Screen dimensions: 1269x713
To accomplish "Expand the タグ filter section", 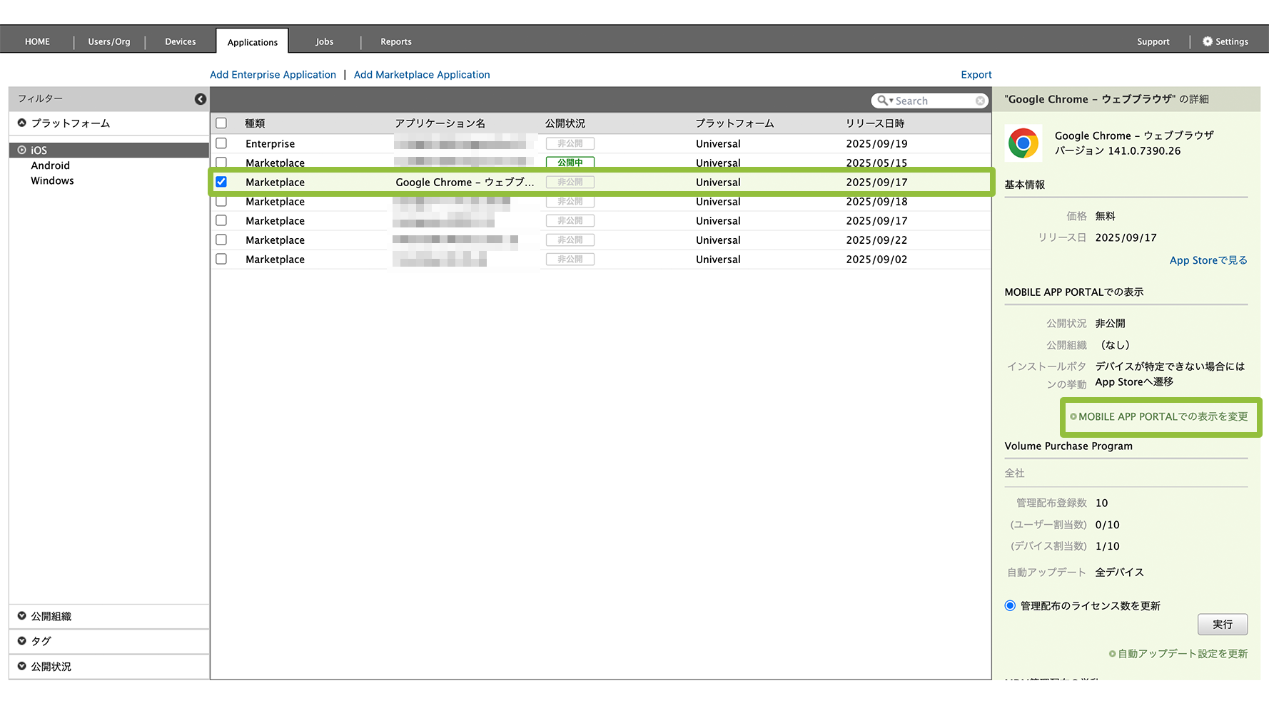I will click(22, 641).
